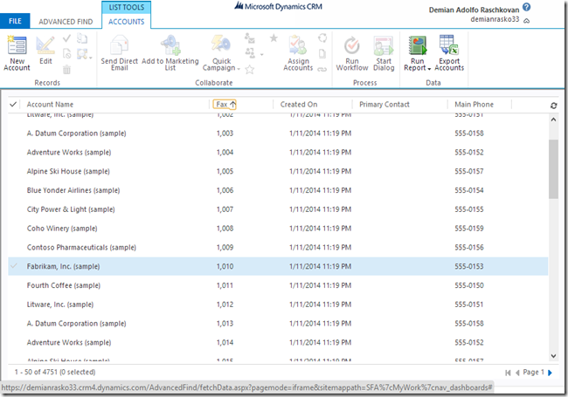This screenshot has height=397, width=568.
Task: Click the Export Accounts Excel icon
Action: tap(449, 45)
